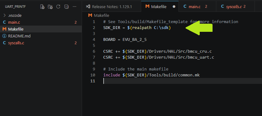
Task: Click the M icon in the Makefile breadcrumb
Action: point(90,16)
